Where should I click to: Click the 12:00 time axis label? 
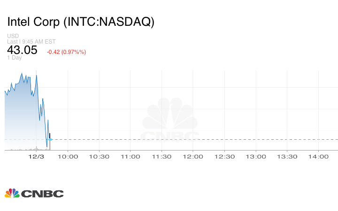193,157
